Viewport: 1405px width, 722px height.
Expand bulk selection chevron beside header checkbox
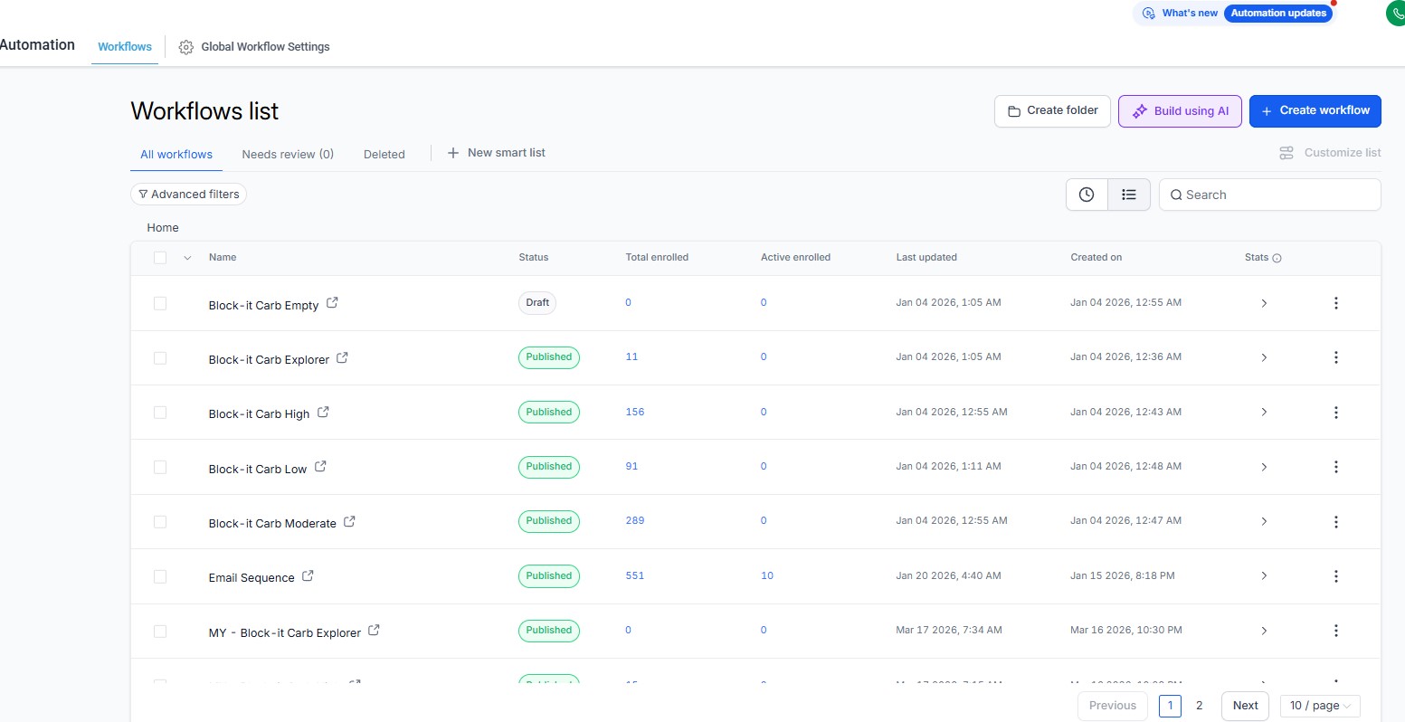[187, 258]
